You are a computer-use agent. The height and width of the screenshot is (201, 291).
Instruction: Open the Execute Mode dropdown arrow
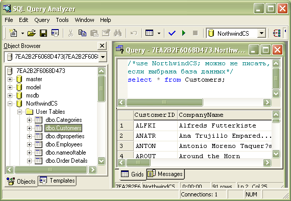[x=159, y=33]
